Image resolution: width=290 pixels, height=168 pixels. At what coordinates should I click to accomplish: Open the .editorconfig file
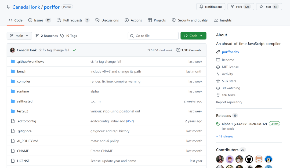click(x=26, y=121)
